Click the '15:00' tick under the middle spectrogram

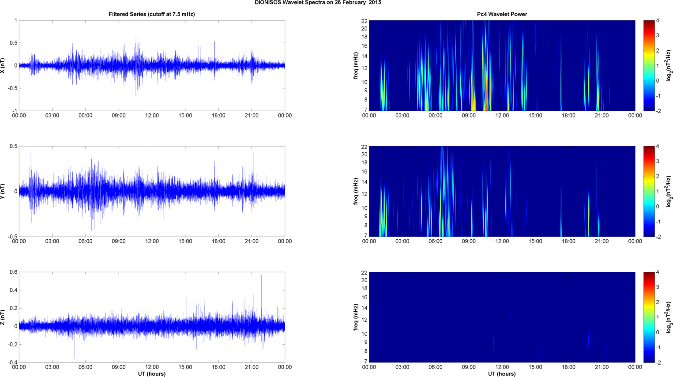(535, 241)
